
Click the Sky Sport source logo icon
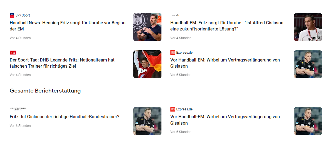pos(12,15)
